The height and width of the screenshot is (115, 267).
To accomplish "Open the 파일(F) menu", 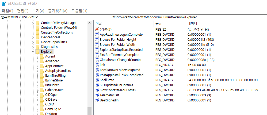I will 7,11.
